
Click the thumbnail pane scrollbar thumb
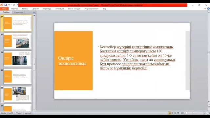[x=34, y=64]
